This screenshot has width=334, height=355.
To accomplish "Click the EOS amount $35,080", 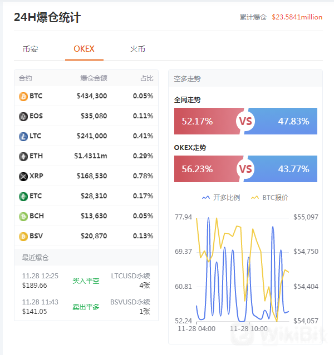I will [x=94, y=116].
